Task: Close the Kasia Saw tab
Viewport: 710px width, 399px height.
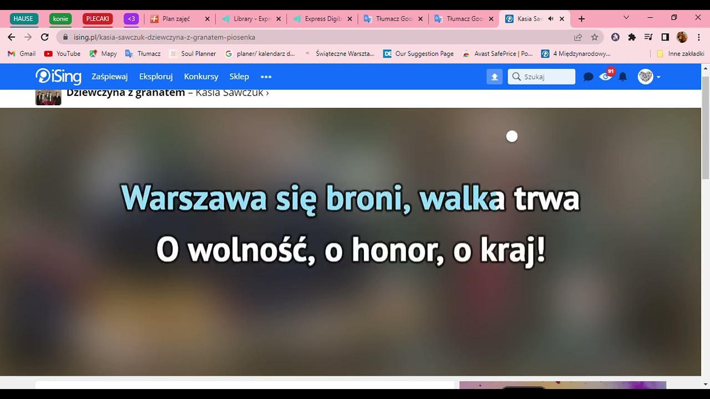Action: coord(562,19)
